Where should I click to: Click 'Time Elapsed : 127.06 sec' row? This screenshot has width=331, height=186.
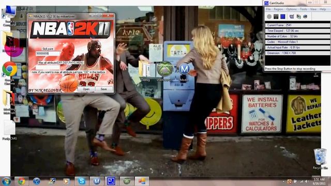(x=297, y=31)
